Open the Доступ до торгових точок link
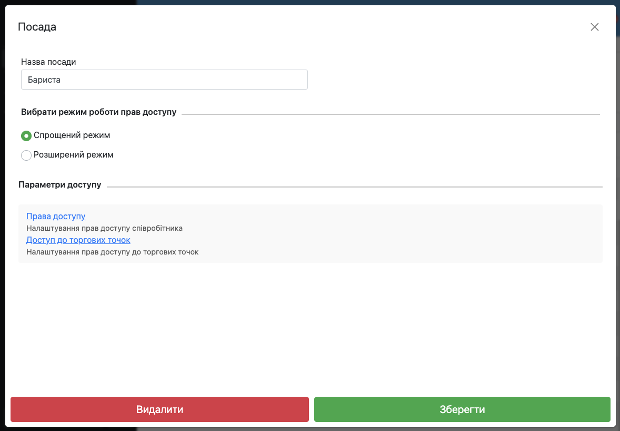 (x=78, y=240)
